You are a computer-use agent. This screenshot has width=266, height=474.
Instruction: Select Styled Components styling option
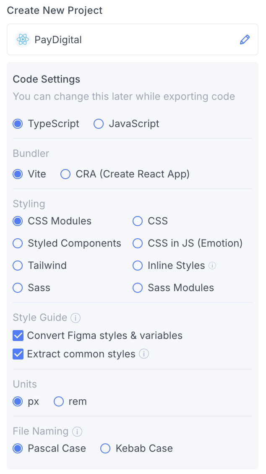17,243
